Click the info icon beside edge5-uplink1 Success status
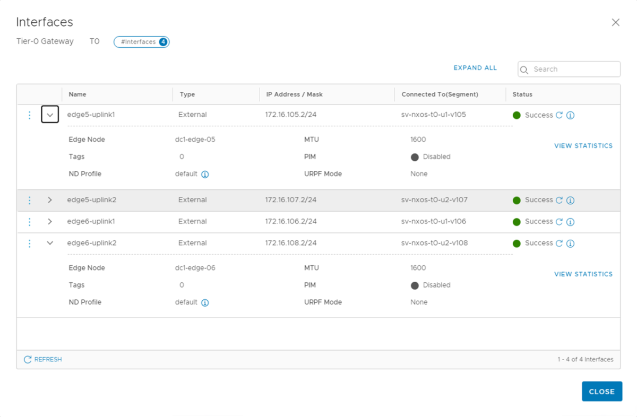This screenshot has width=637, height=417. (x=571, y=115)
